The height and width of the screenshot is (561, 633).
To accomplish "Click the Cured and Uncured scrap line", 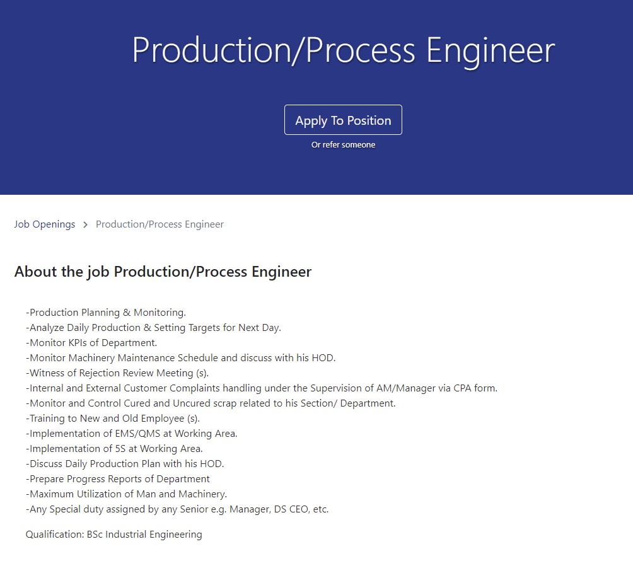I will pos(211,403).
